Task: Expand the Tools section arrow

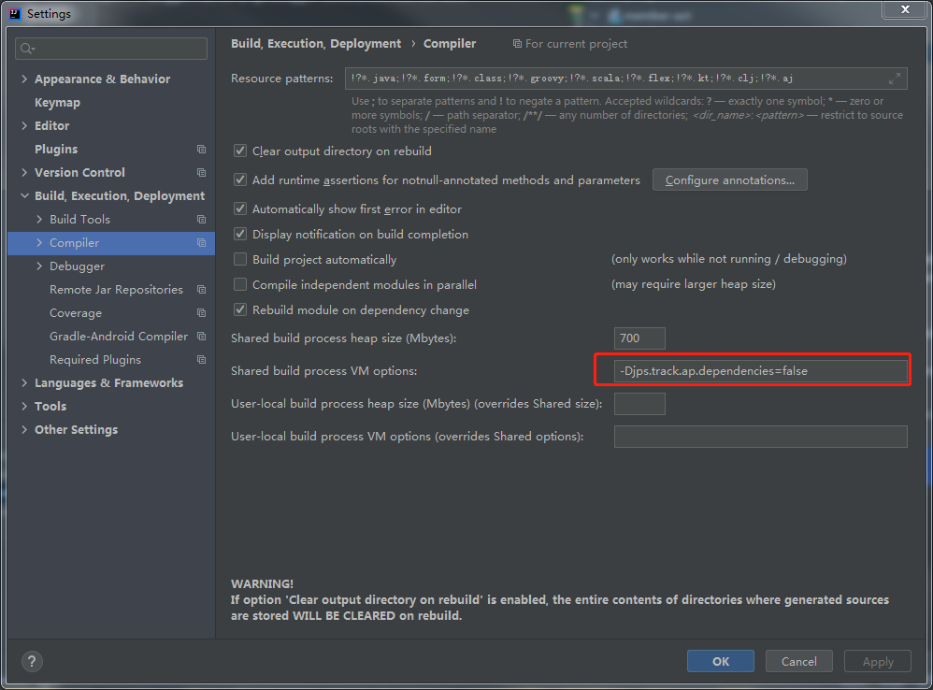Action: (24, 407)
